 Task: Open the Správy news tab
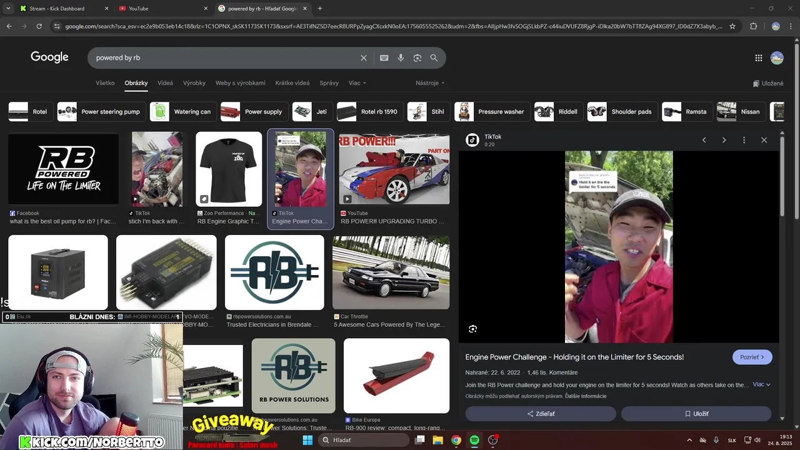(329, 82)
